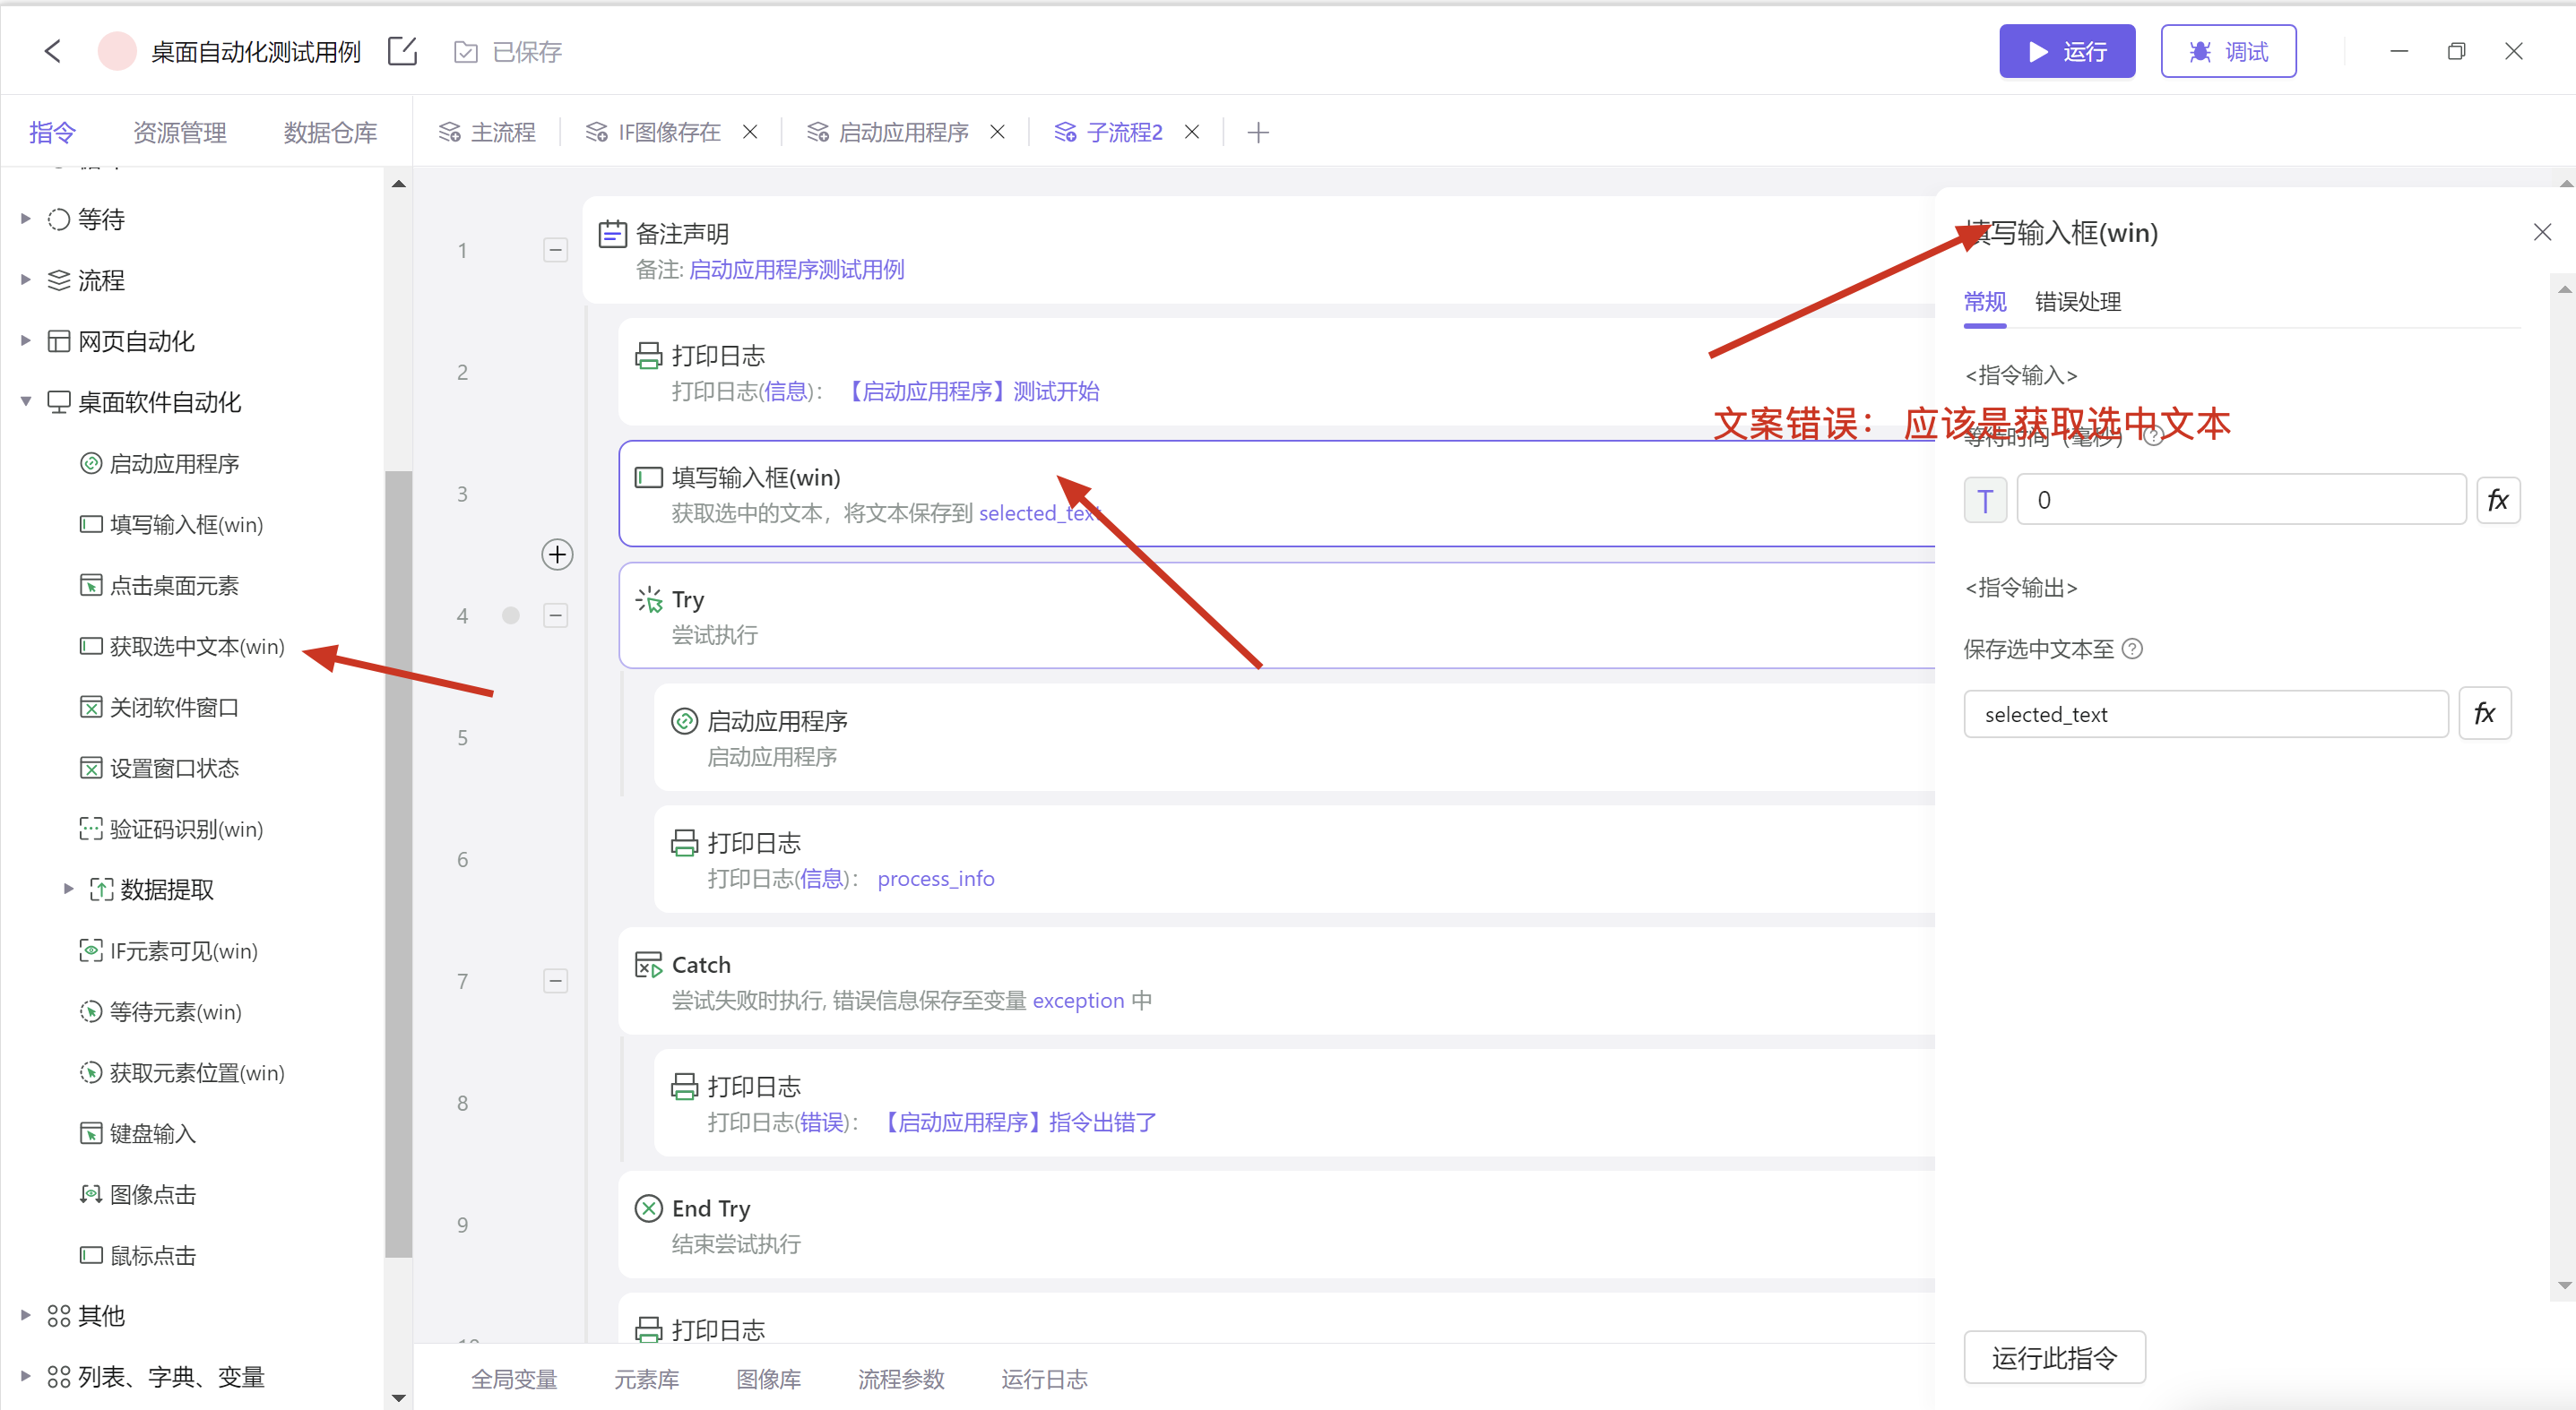Close the 子流程2 tab

(1191, 132)
